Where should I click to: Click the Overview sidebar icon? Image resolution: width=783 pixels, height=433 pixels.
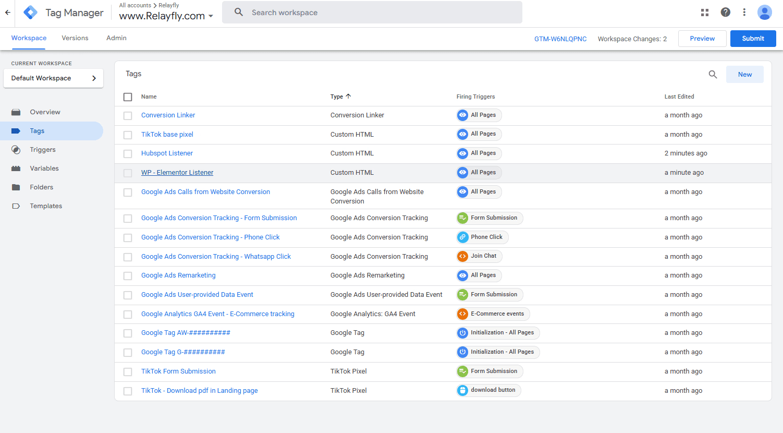[x=16, y=112]
